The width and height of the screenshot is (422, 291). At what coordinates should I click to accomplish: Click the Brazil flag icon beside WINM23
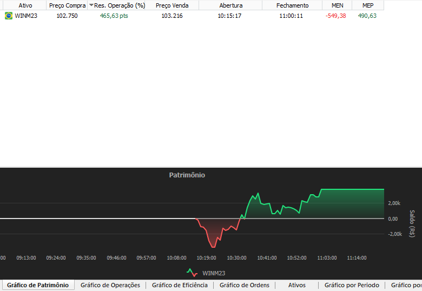point(9,16)
